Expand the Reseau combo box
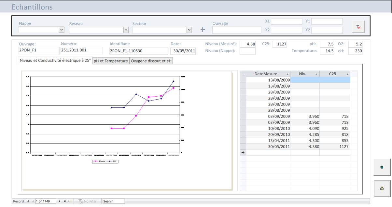This screenshot has height=207, width=392. [x=126, y=30]
